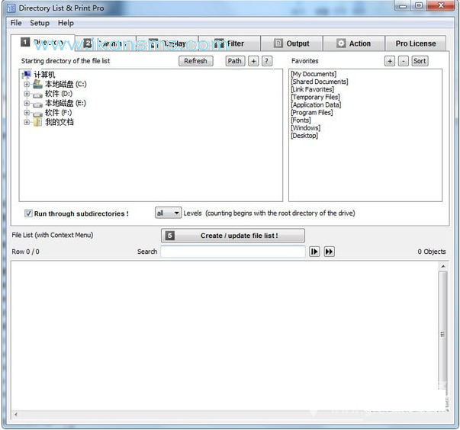Select 计算机 root tree item

[x=44, y=75]
